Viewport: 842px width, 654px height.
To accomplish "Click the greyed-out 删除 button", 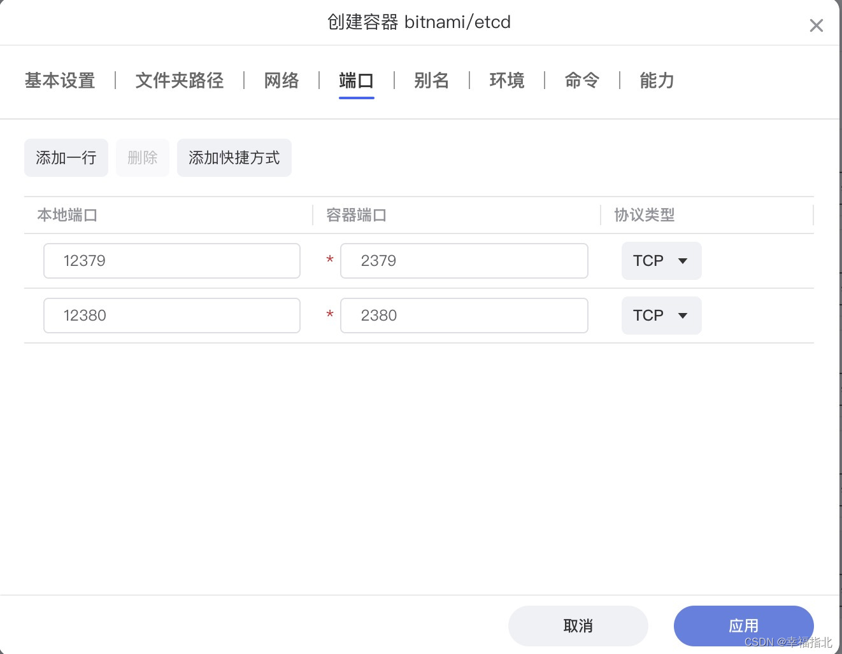I will [143, 158].
